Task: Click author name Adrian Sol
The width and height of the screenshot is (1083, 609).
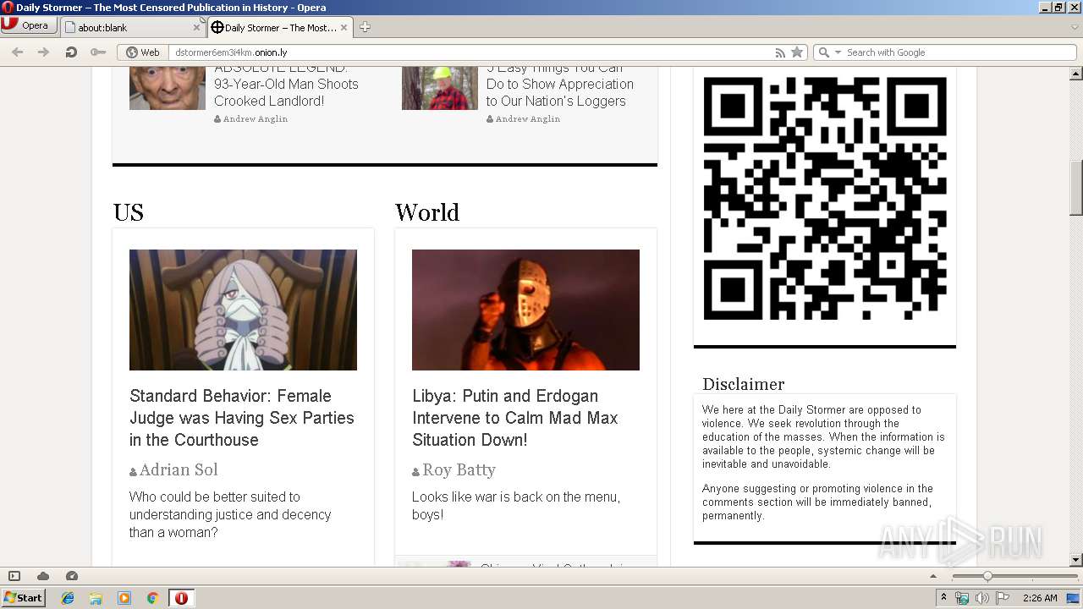Action: click(179, 469)
